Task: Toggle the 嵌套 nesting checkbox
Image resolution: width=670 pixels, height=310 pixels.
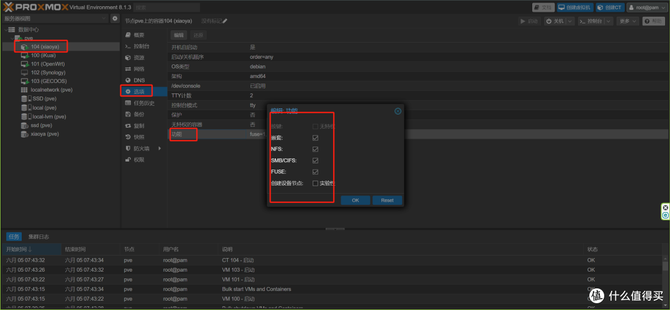Action: pyautogui.click(x=315, y=138)
